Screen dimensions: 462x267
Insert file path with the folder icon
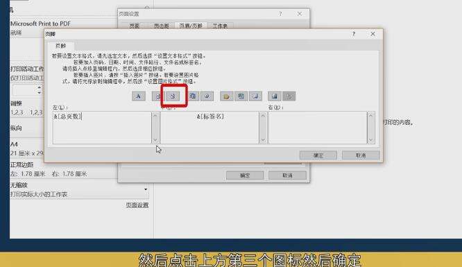tap(227, 96)
